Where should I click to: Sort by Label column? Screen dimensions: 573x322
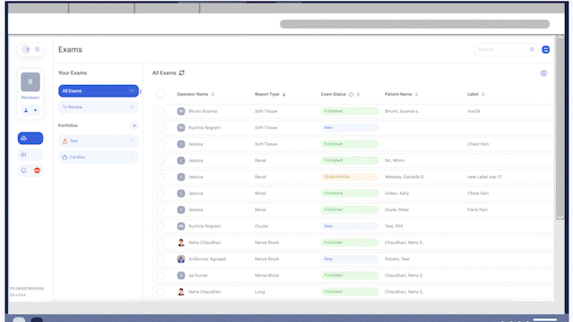click(x=483, y=95)
